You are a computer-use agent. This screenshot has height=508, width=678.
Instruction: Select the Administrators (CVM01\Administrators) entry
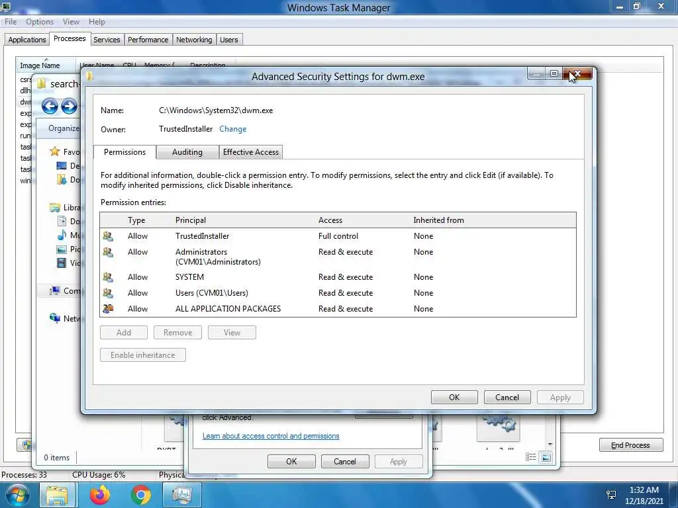[338, 257]
